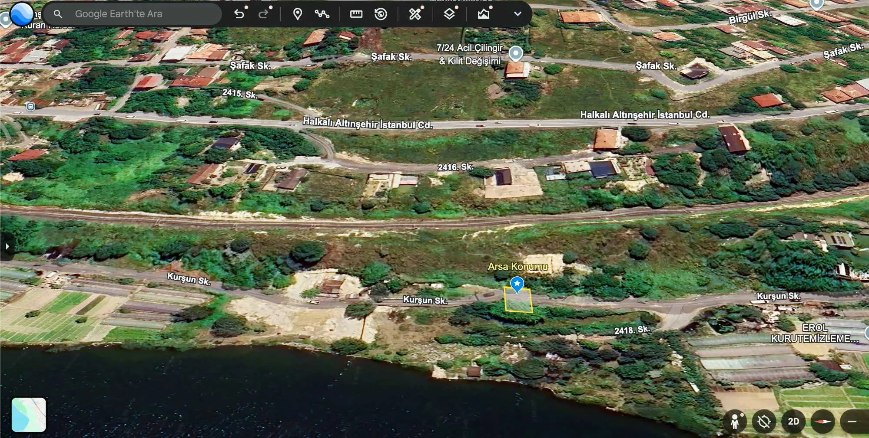This screenshot has width=869, height=438.
Task: Toggle the rotation lock control
Action: click(x=764, y=422)
